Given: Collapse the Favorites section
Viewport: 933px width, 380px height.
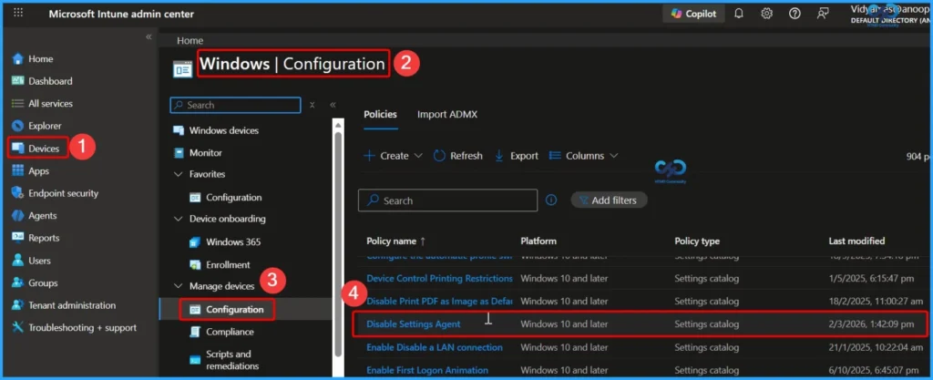Looking at the screenshot, I should [178, 174].
